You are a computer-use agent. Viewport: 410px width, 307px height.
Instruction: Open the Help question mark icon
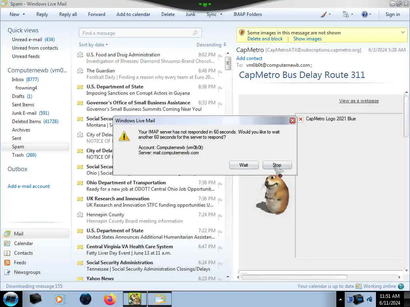pyautogui.click(x=364, y=14)
